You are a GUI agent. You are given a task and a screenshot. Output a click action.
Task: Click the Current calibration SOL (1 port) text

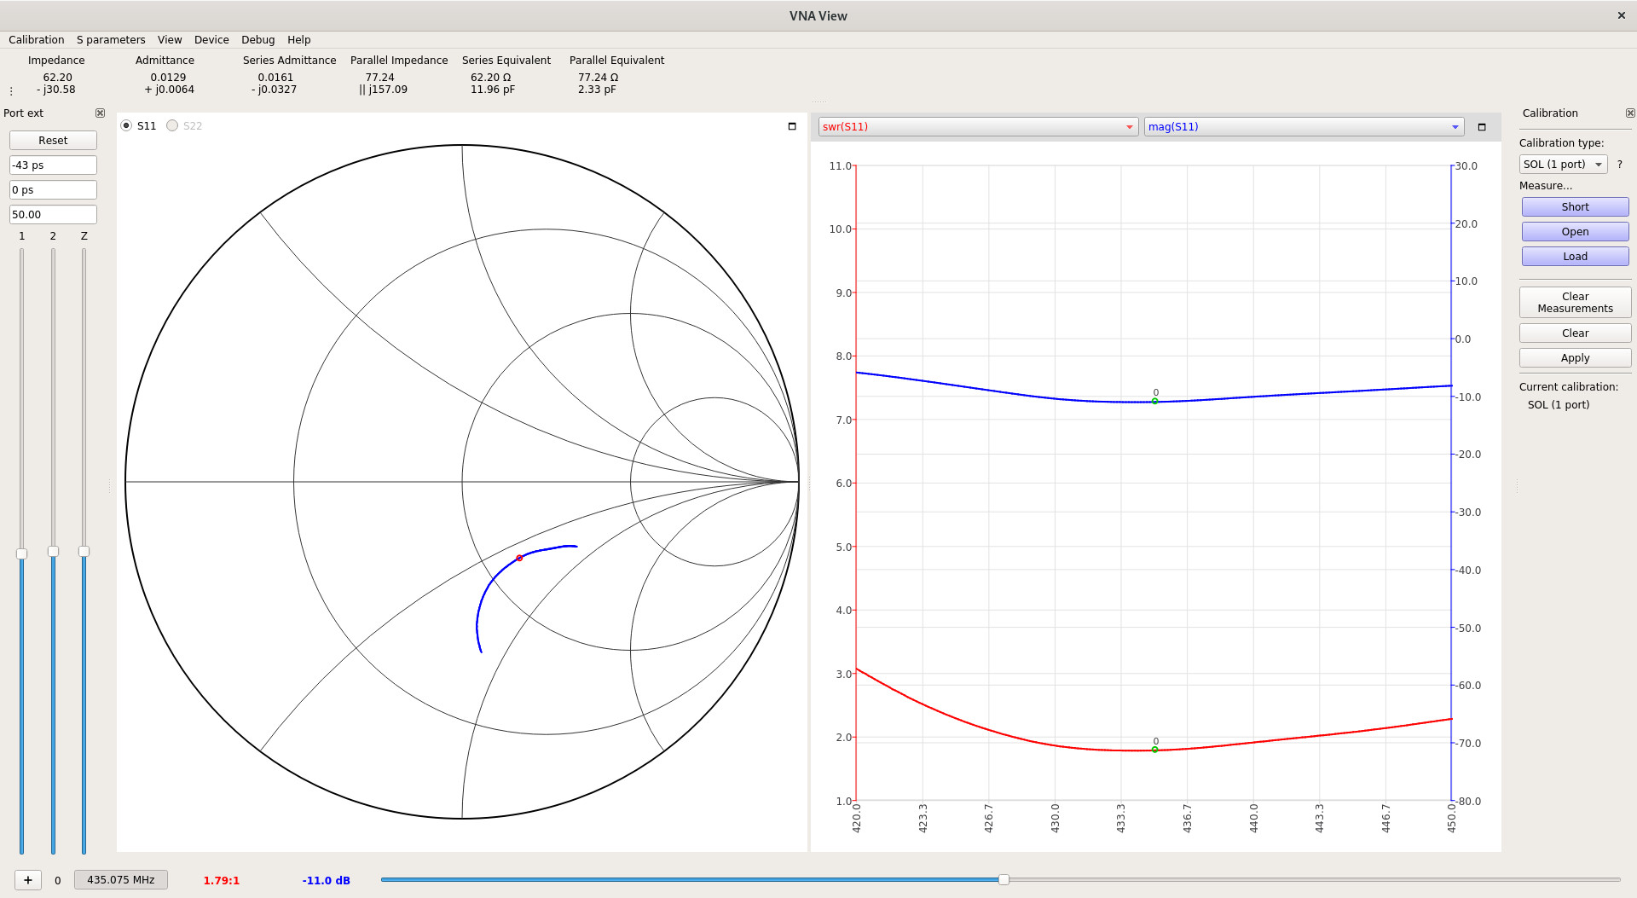[1559, 405]
